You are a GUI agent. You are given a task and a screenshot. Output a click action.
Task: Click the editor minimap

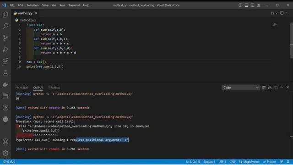coord(275,24)
